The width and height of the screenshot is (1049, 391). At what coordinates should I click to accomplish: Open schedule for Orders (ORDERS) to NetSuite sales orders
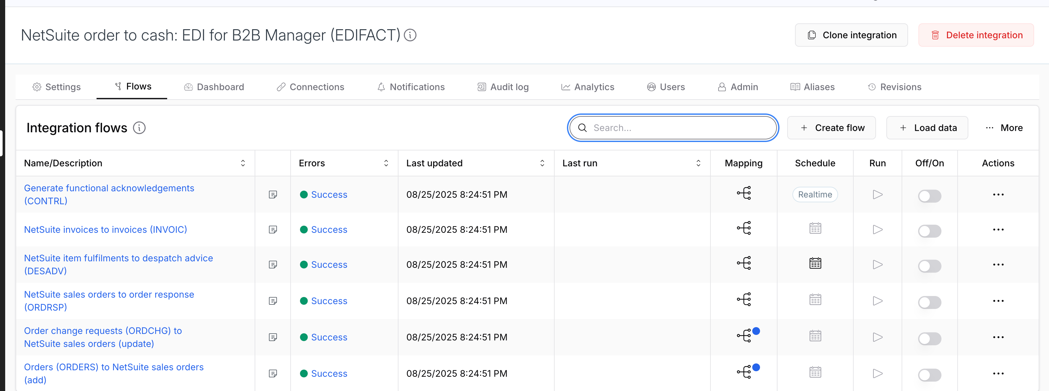815,372
